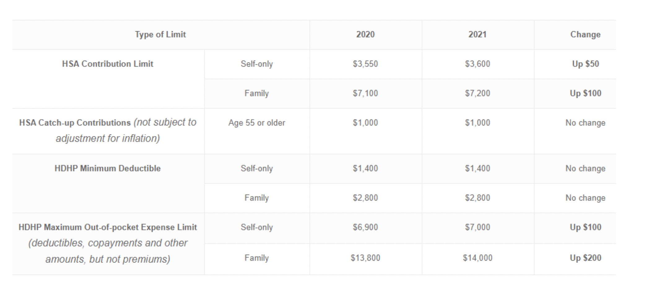Click the "Type of Limit" column header
This screenshot has width=647, height=290.
[x=160, y=34]
